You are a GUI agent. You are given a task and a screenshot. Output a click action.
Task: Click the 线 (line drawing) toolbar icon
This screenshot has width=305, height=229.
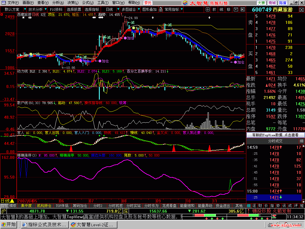coord(221,9)
